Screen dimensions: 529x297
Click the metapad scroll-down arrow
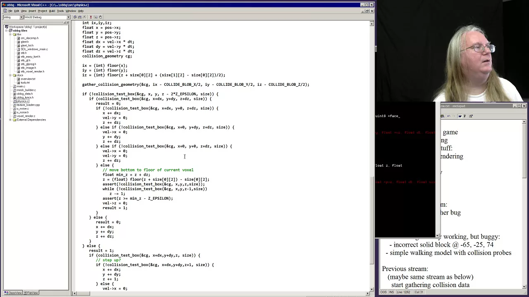[x=524, y=286]
